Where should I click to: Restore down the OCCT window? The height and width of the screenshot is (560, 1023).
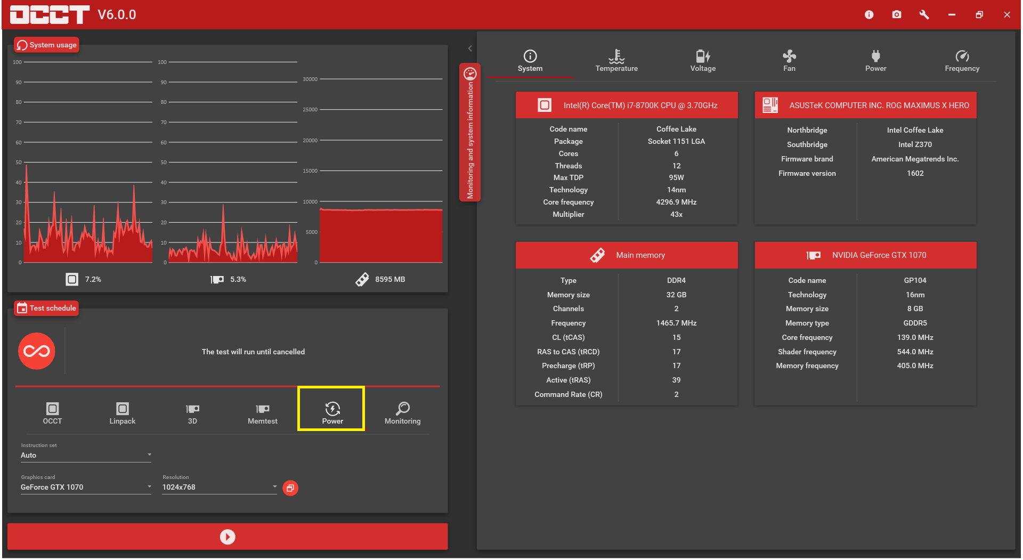coord(979,14)
